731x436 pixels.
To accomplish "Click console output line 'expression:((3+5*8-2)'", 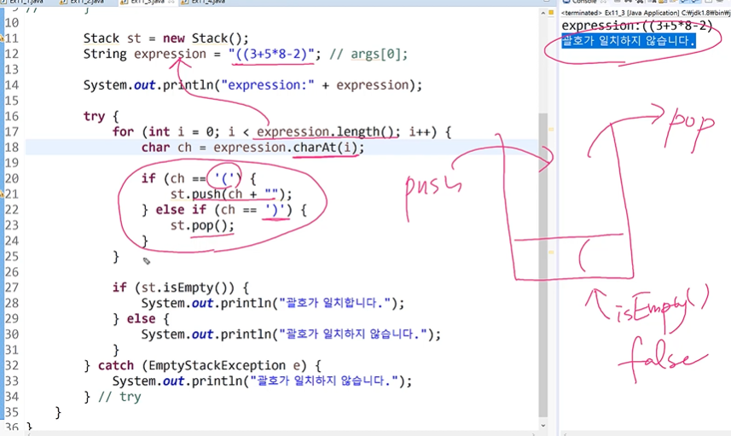I will pos(637,26).
